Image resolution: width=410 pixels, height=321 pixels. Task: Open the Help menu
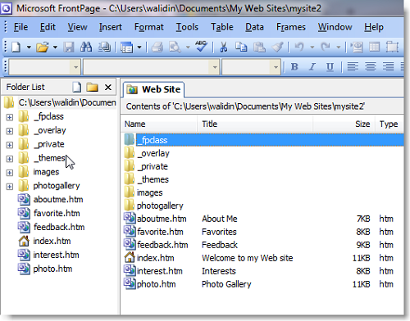(374, 27)
